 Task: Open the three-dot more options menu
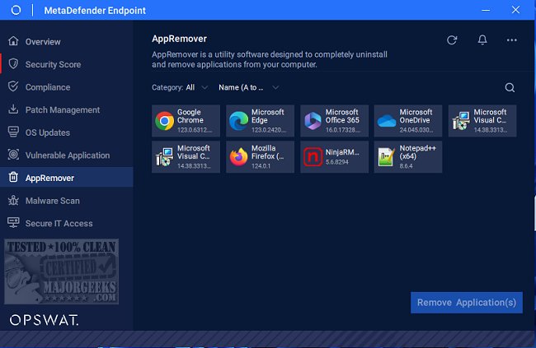pos(512,39)
